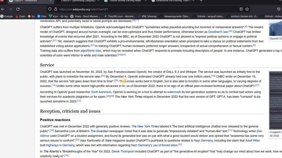Open the Icon bookmark
282x158 pixels.
click(x=53, y=16)
